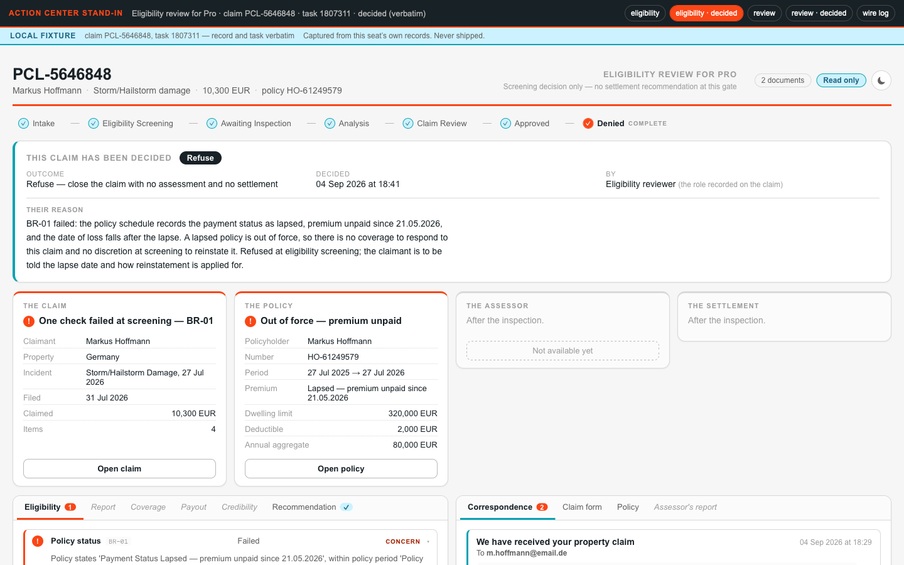Open the Report tab
The height and width of the screenshot is (565, 904).
(103, 507)
